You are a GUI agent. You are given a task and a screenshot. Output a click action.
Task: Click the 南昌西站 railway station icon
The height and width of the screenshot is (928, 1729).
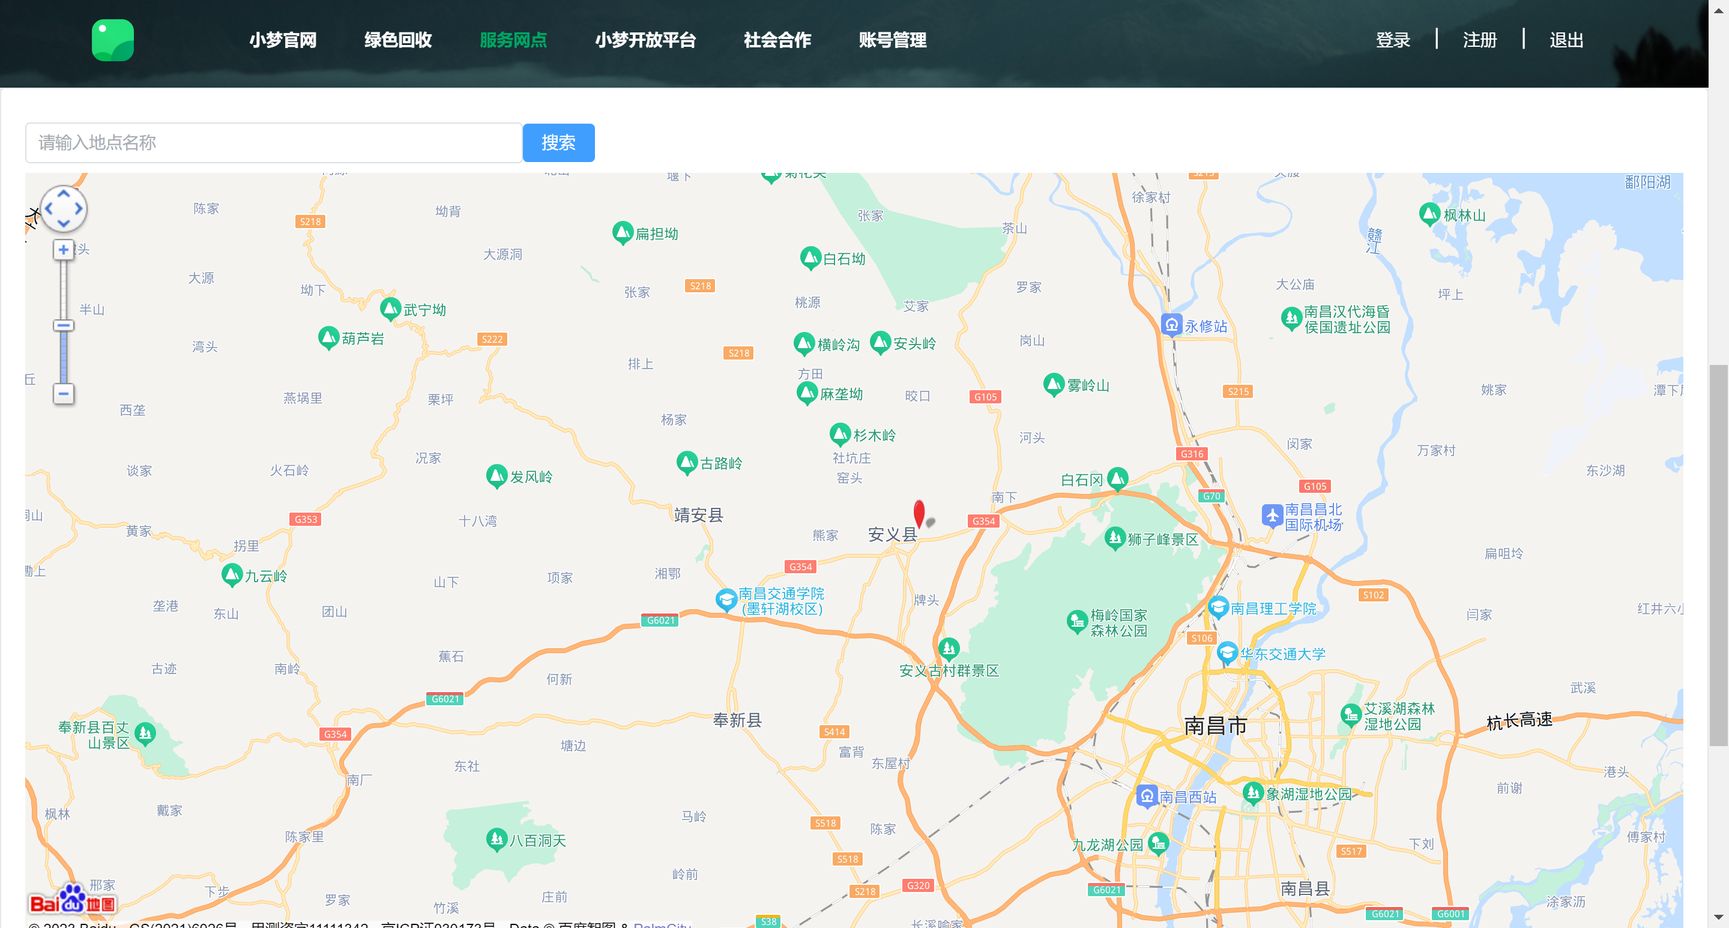1147,797
